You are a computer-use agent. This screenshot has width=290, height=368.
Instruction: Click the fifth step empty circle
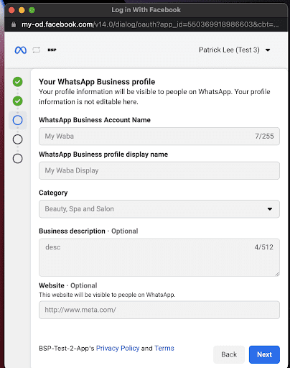(x=18, y=159)
